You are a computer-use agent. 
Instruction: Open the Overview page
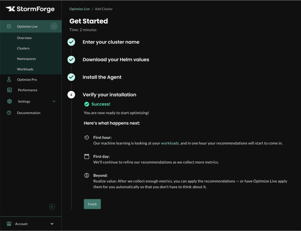point(24,38)
